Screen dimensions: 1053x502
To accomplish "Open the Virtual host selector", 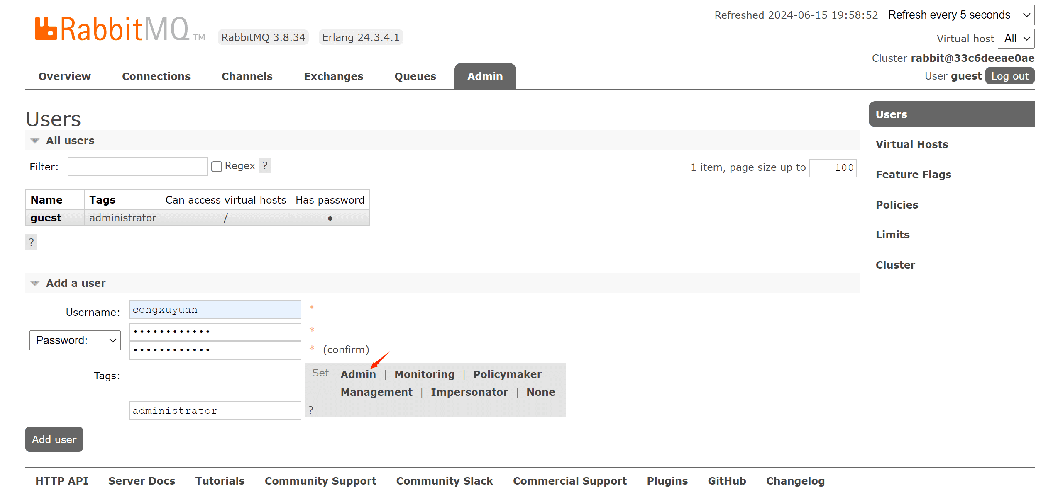I will click(1016, 39).
